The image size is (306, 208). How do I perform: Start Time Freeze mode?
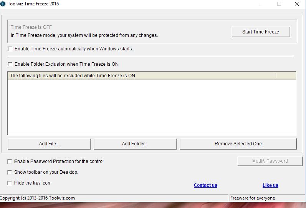tap(261, 32)
